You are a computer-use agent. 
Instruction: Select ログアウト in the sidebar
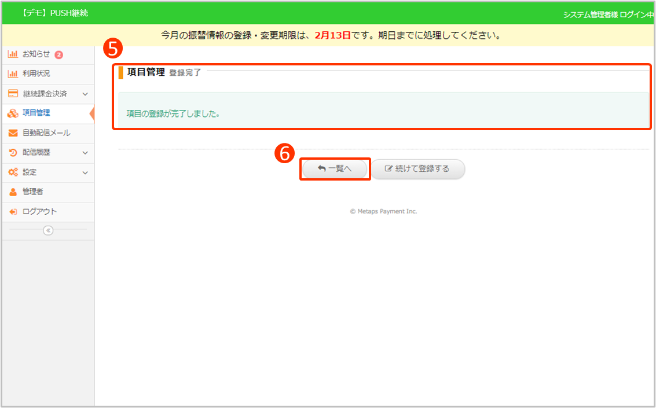pos(39,212)
